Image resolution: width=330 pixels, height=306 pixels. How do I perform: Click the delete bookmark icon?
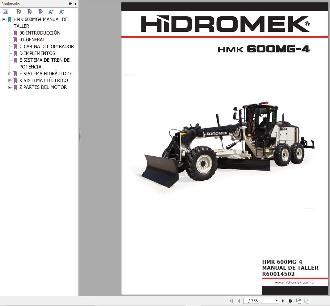[x=19, y=12]
